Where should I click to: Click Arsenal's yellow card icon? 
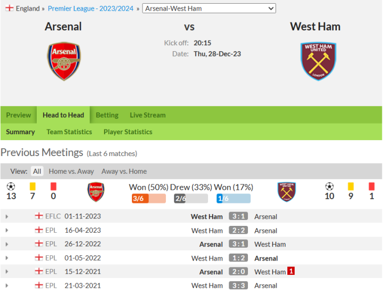pyautogui.click(x=32, y=186)
